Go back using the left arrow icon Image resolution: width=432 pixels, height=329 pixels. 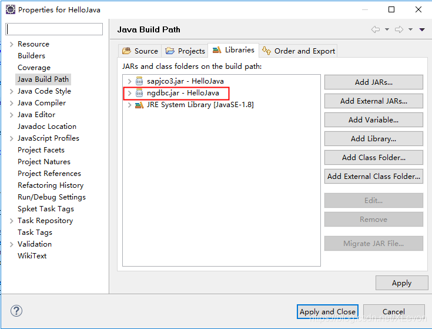click(375, 29)
